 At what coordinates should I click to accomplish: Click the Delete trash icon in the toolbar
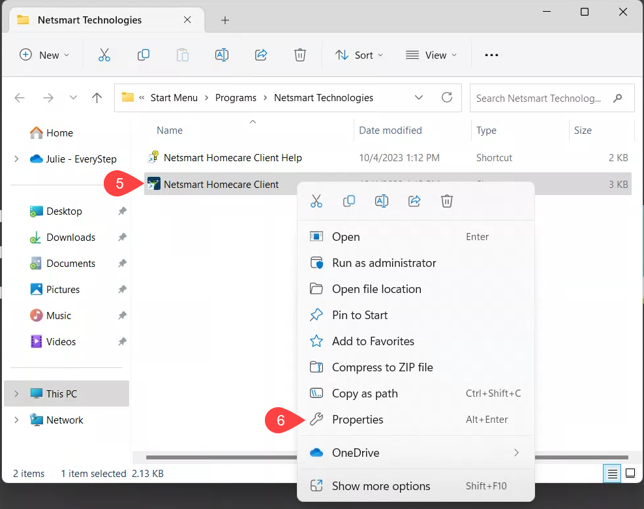pos(300,55)
